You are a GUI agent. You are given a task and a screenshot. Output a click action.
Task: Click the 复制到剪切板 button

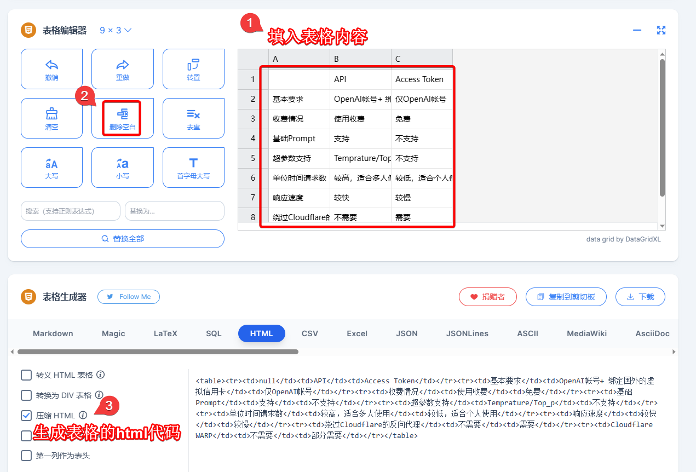click(566, 297)
